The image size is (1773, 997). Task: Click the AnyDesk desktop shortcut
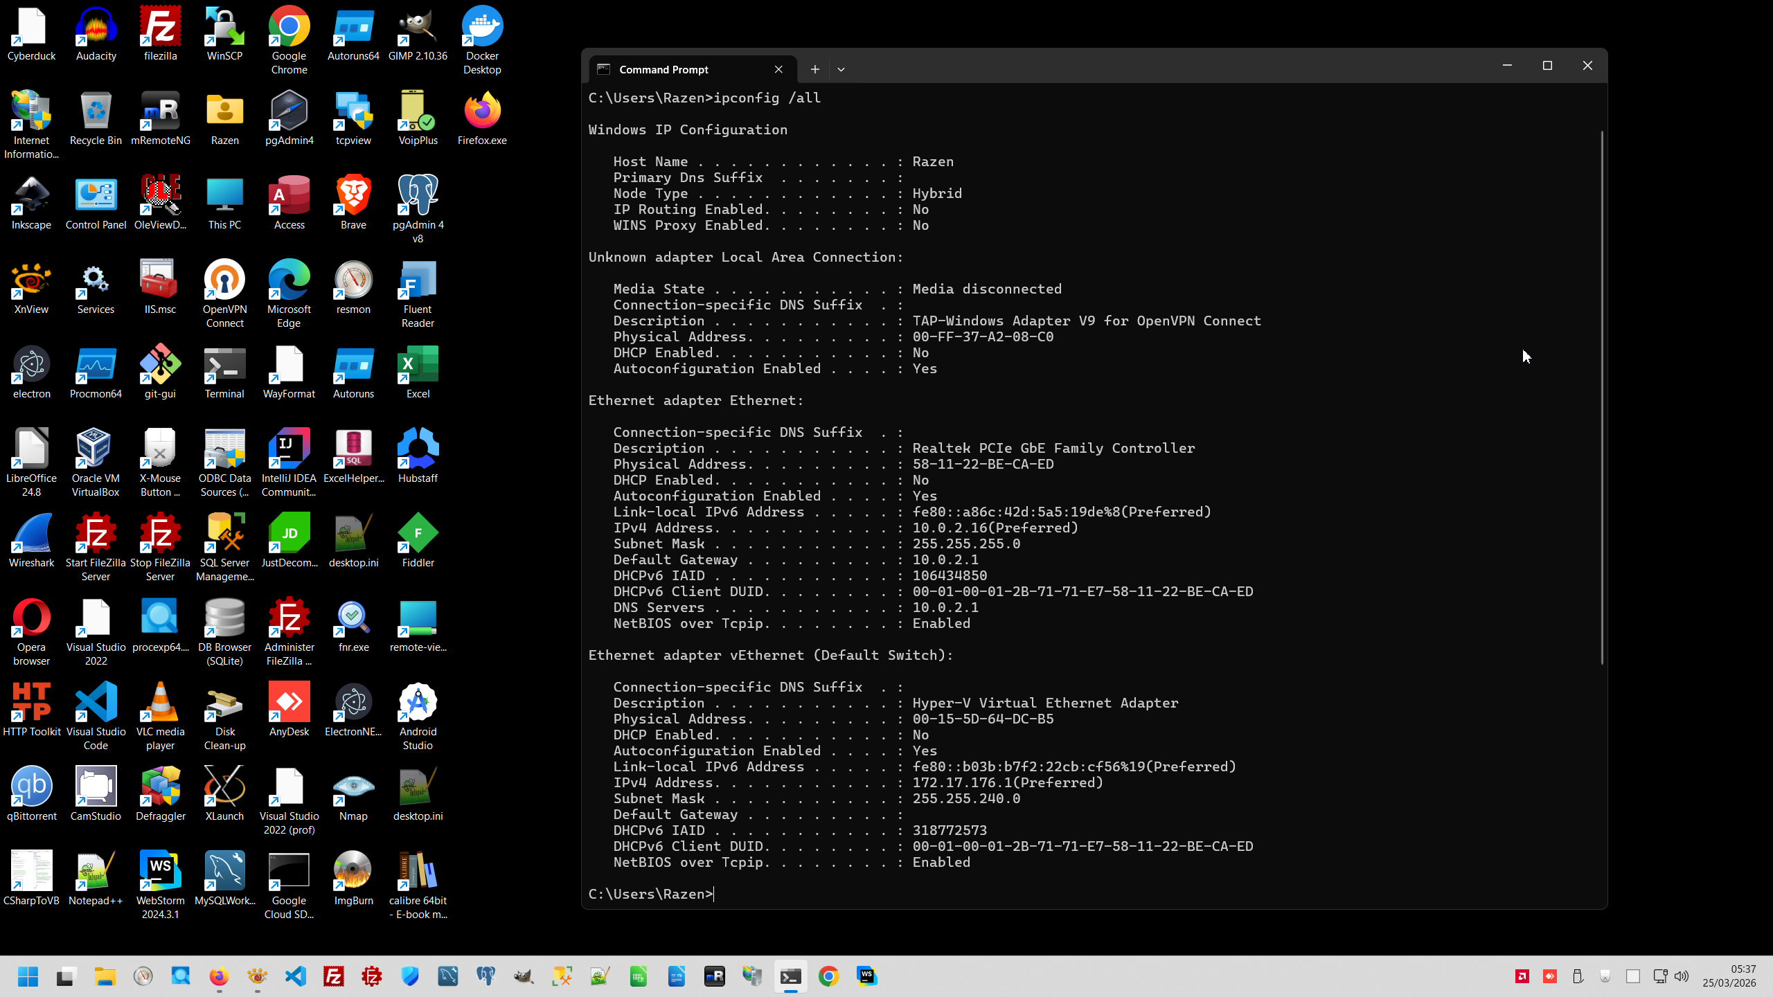pyautogui.click(x=289, y=703)
